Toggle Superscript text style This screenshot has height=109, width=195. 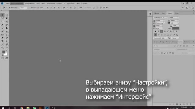pos(168,31)
